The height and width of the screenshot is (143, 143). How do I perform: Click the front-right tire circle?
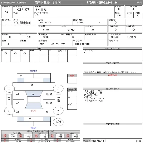tap(58, 89)
